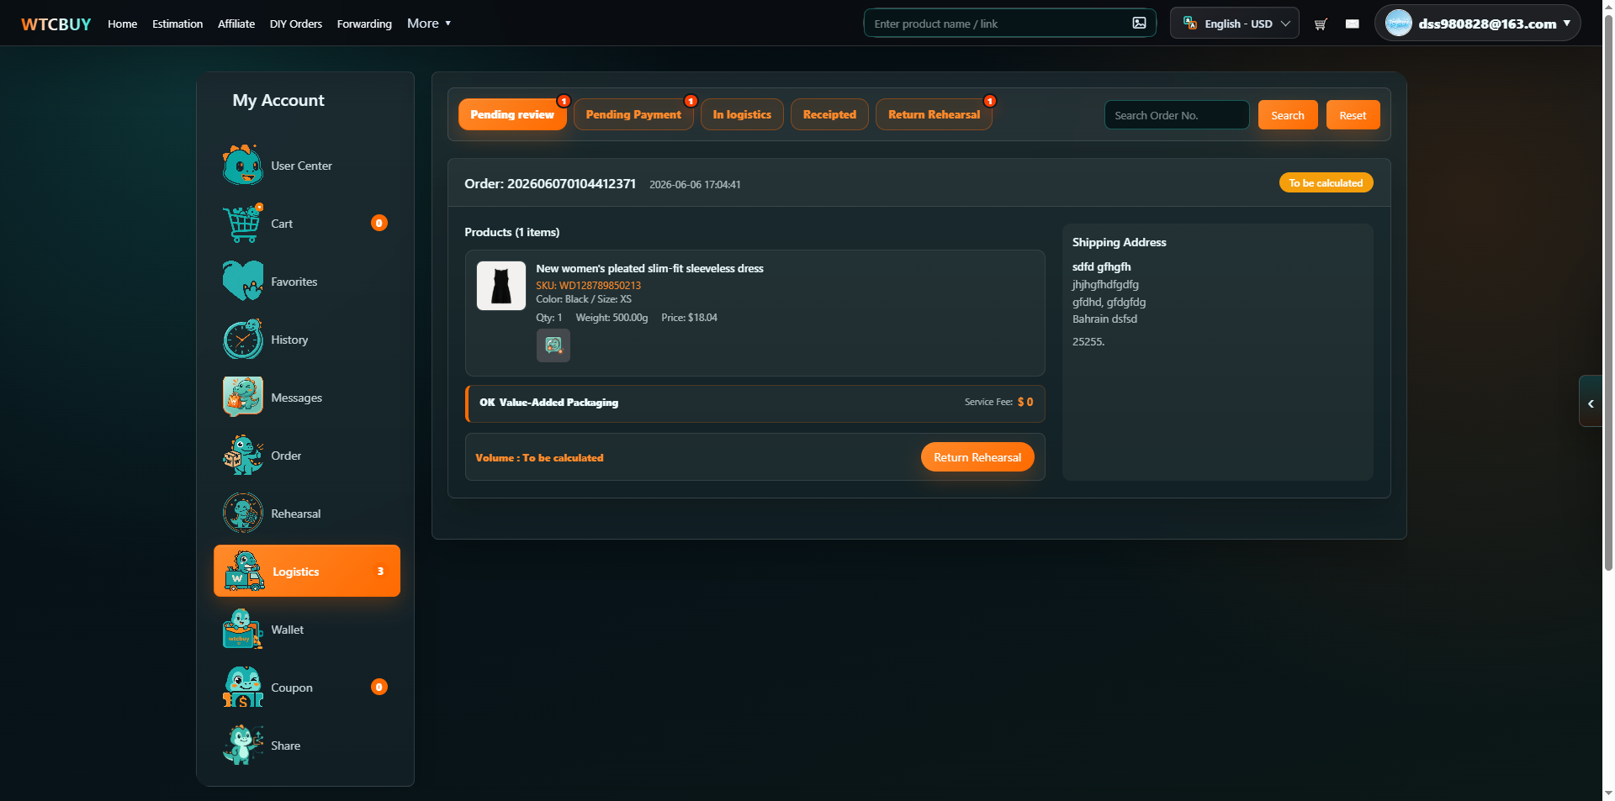Click the Wallet sidebar icon
Image resolution: width=1615 pixels, height=801 pixels.
pos(243,630)
